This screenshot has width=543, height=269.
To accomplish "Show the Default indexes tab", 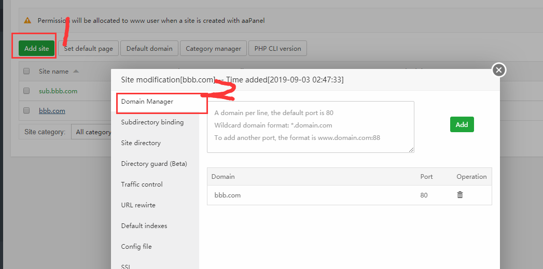I will 144,226.
